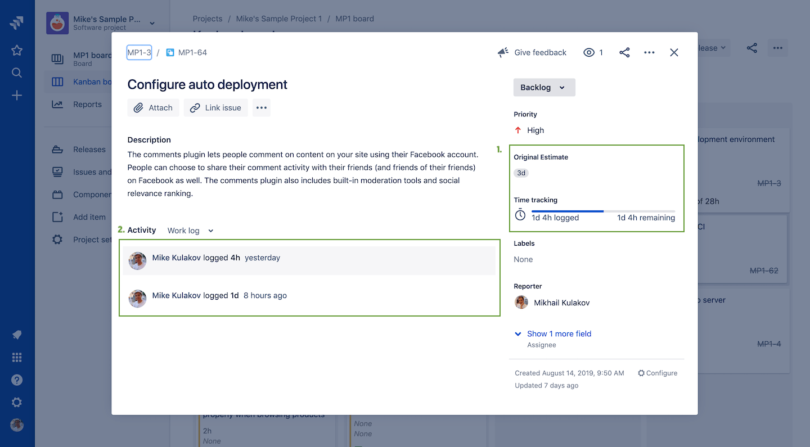
Task: Click the Configure gear link
Action: pos(658,373)
